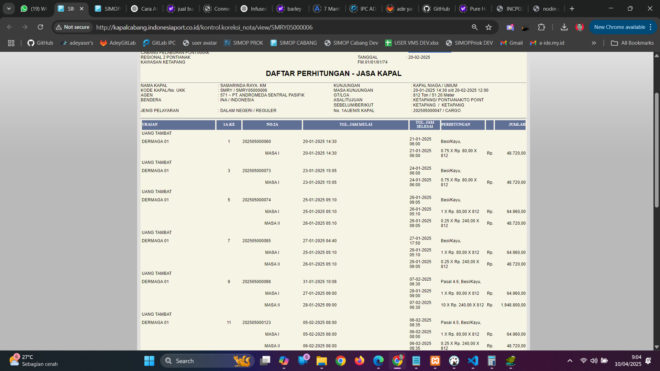The height and width of the screenshot is (371, 660).
Task: Open the adeyaser's bookmark
Action: click(77, 43)
